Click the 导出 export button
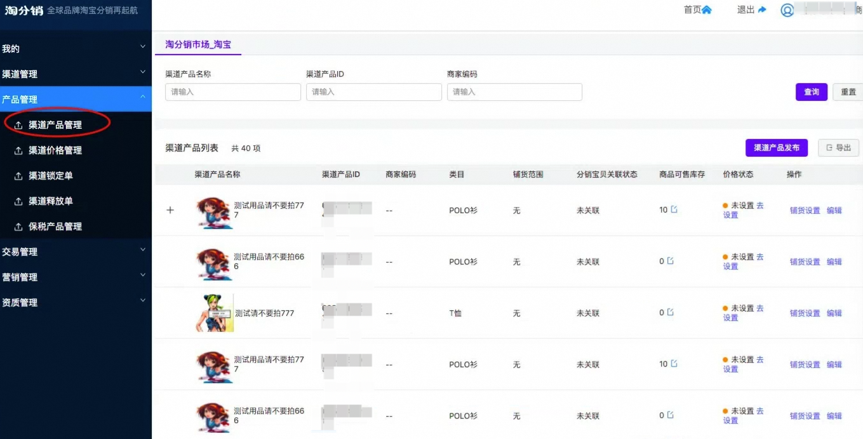 point(838,148)
